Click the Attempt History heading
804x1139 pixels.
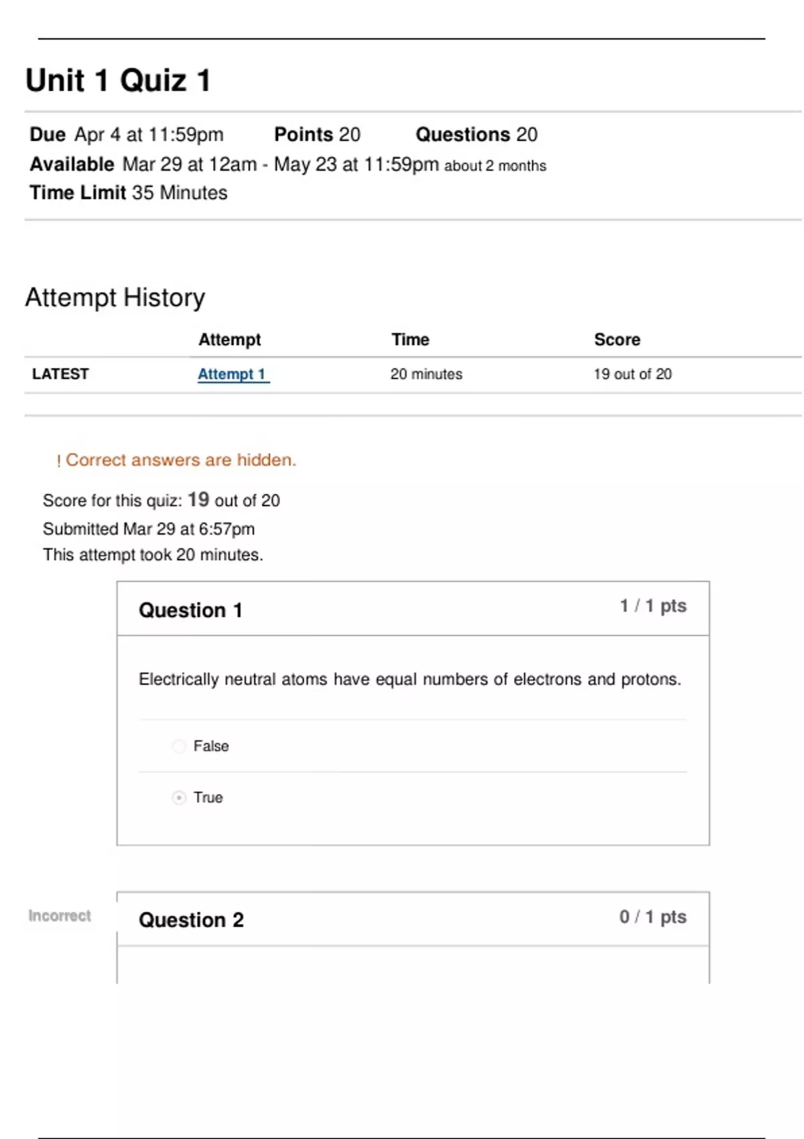pyautogui.click(x=115, y=297)
